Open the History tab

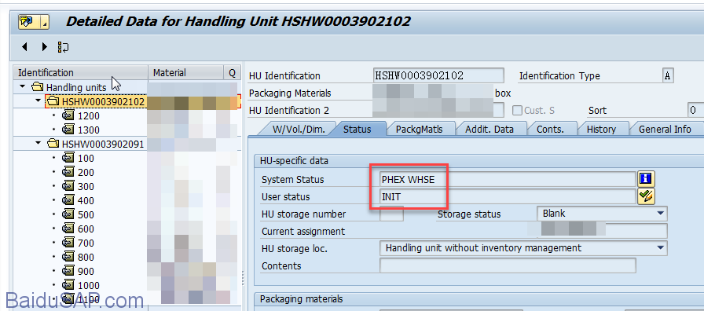(601, 130)
